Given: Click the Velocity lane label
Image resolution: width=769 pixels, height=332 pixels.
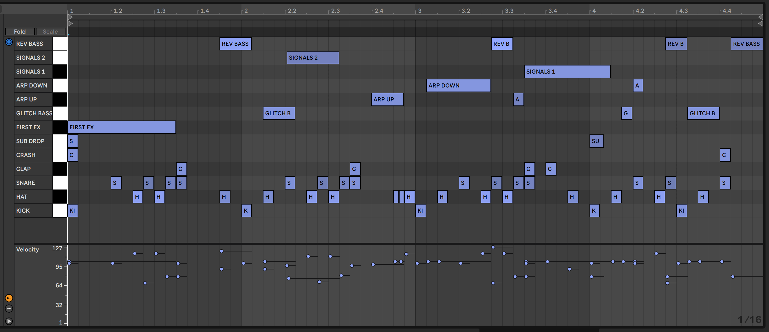Looking at the screenshot, I should click(x=28, y=249).
